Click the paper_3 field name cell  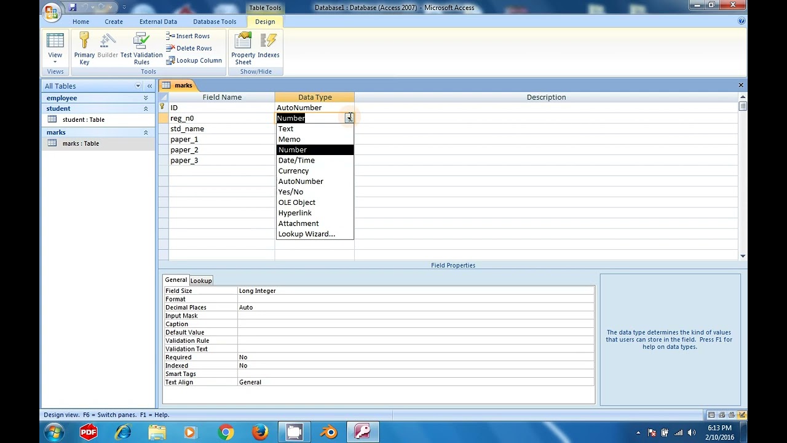click(221, 160)
